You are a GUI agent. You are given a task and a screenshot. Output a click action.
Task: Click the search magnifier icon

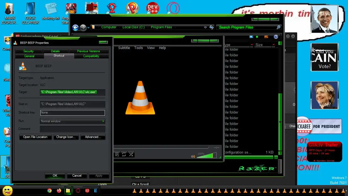click(x=278, y=27)
